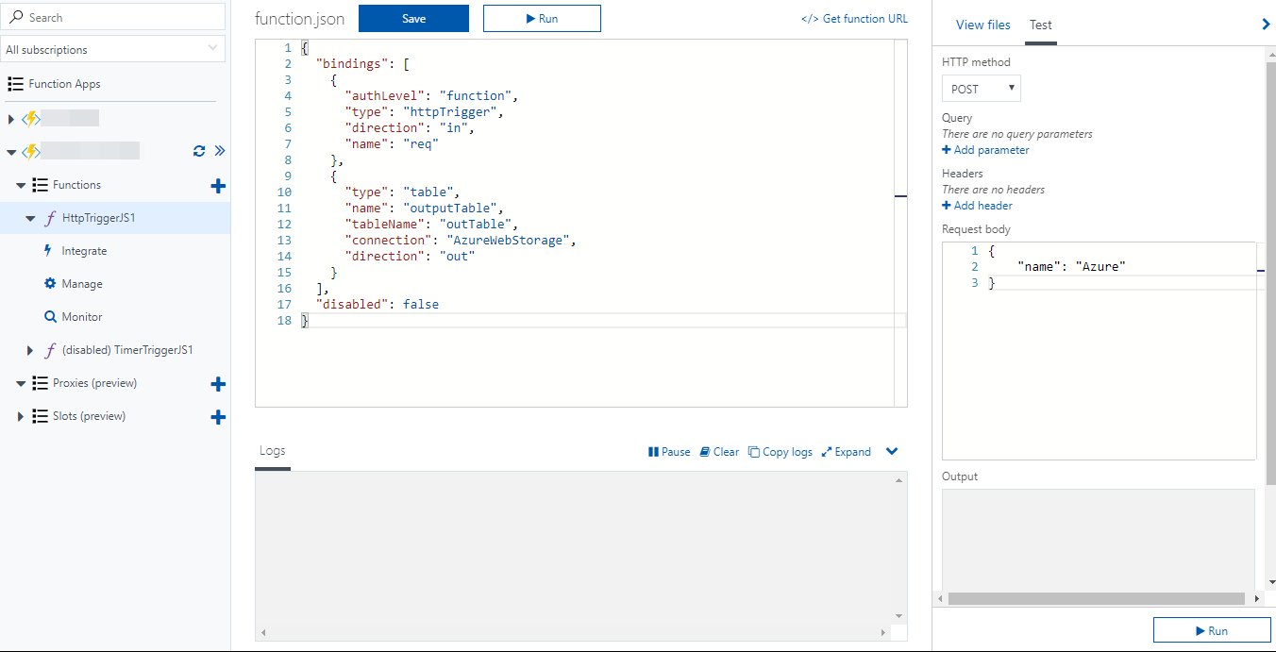Create a new proxy using the plus icon
Image resolution: width=1276 pixels, height=652 pixels.
[x=218, y=384]
